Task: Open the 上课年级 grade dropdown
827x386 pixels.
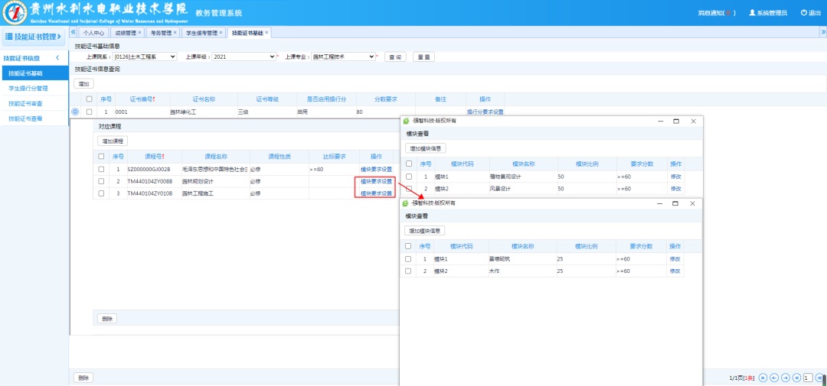Action: point(243,57)
